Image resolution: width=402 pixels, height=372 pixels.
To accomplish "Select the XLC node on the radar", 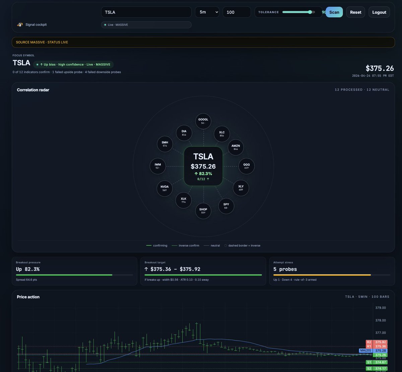I will 222,134.
